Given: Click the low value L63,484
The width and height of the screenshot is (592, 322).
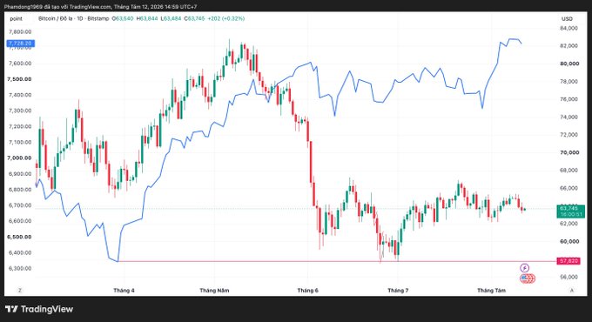Looking at the screenshot, I should 171,18.
